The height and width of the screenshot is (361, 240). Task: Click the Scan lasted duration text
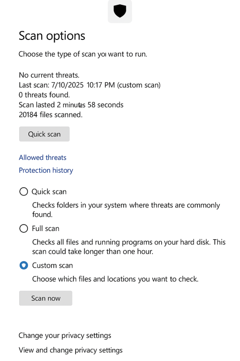[71, 105]
